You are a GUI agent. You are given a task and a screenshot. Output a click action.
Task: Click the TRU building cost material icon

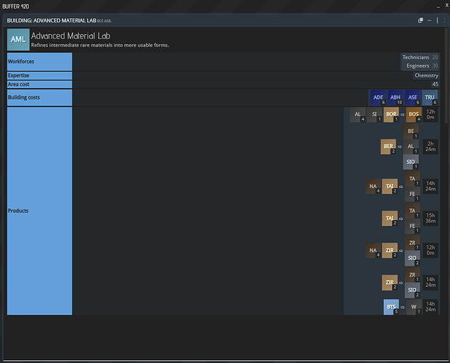(x=430, y=97)
